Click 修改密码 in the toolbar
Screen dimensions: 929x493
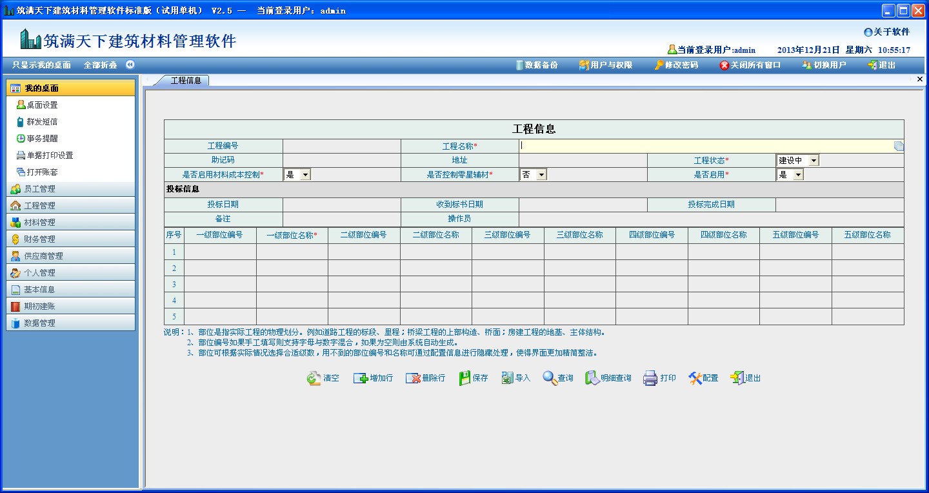coord(676,65)
